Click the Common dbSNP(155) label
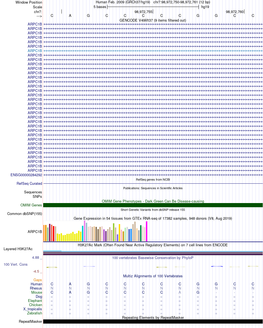The image size is (263, 328). [25, 214]
